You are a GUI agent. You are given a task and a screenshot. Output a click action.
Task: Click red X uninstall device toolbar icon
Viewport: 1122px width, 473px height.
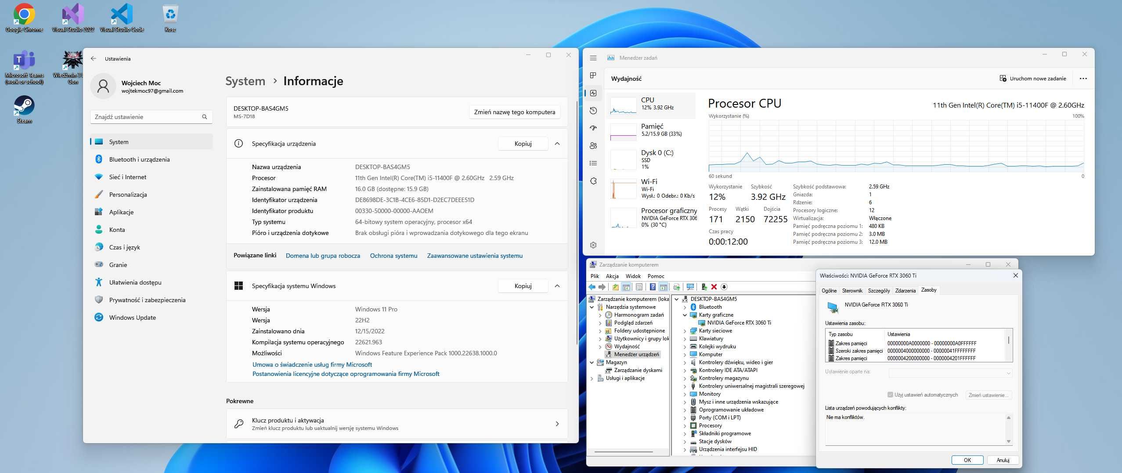click(x=714, y=287)
